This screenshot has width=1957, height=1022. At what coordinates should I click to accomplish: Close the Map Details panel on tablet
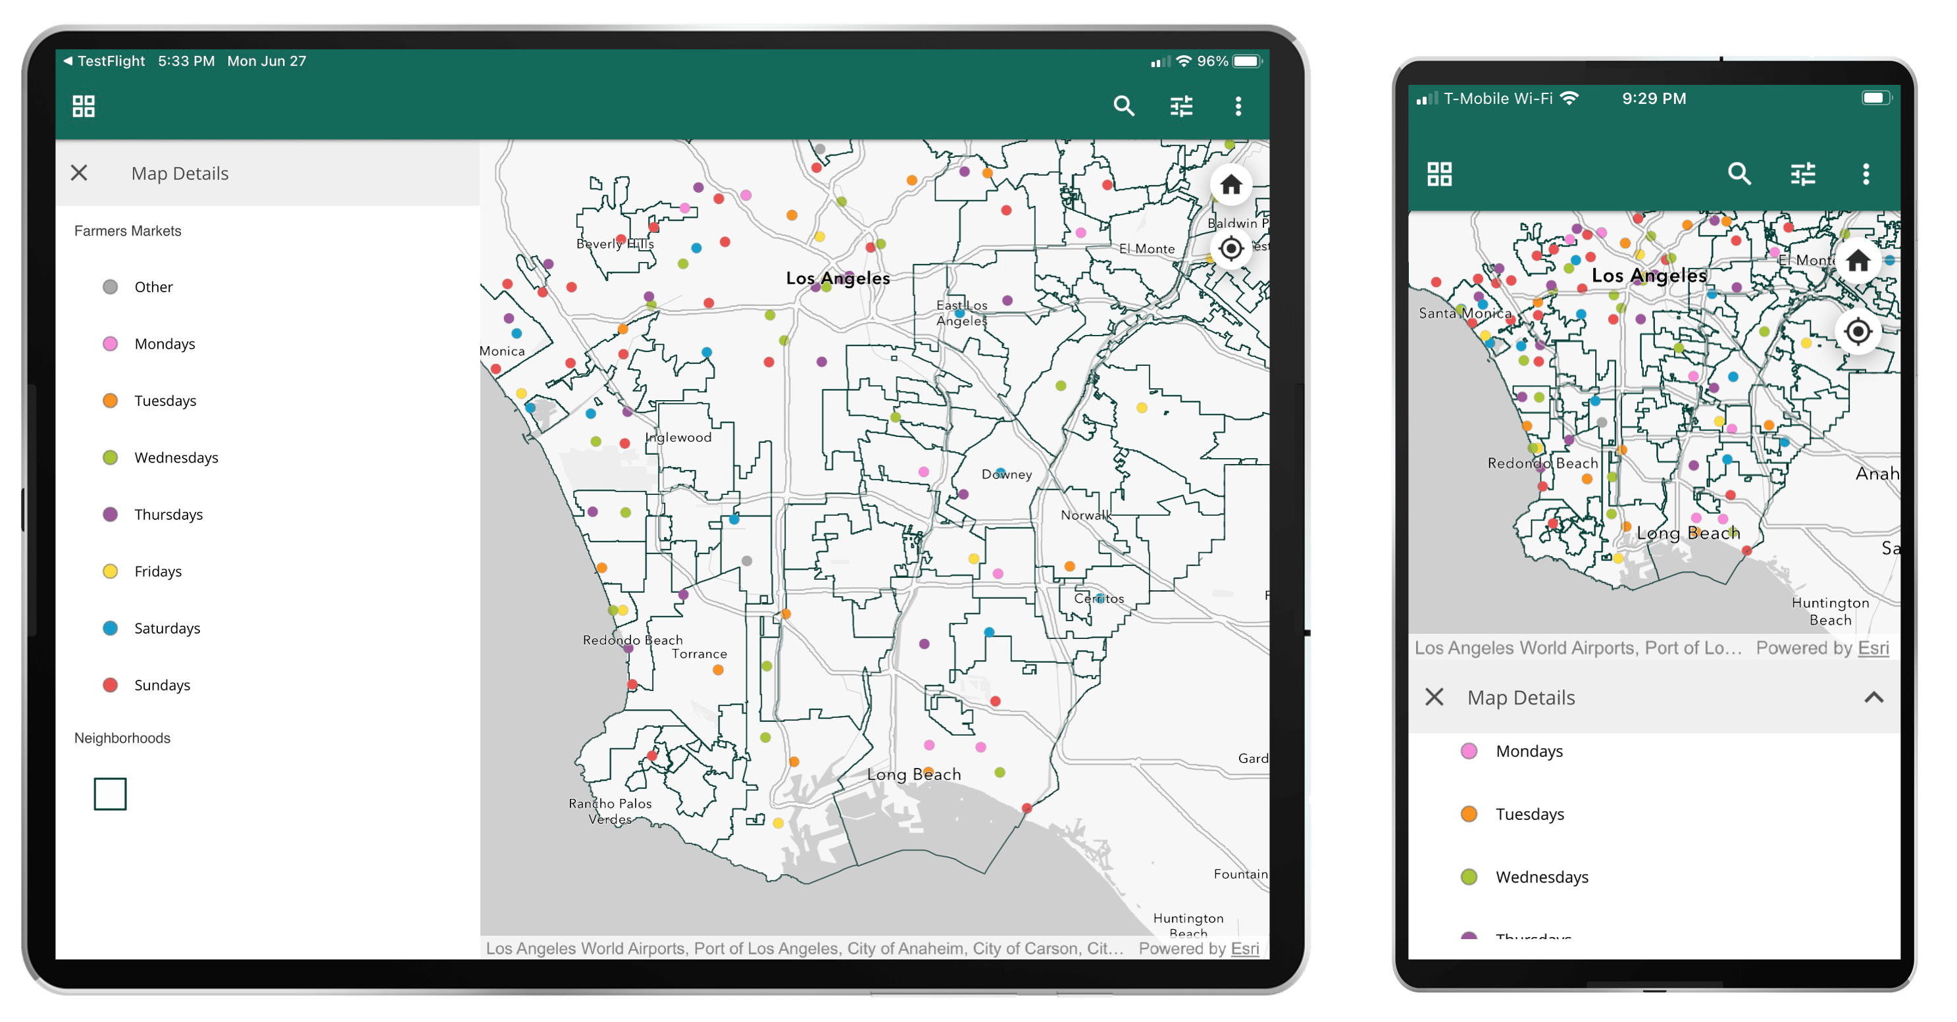tap(79, 173)
